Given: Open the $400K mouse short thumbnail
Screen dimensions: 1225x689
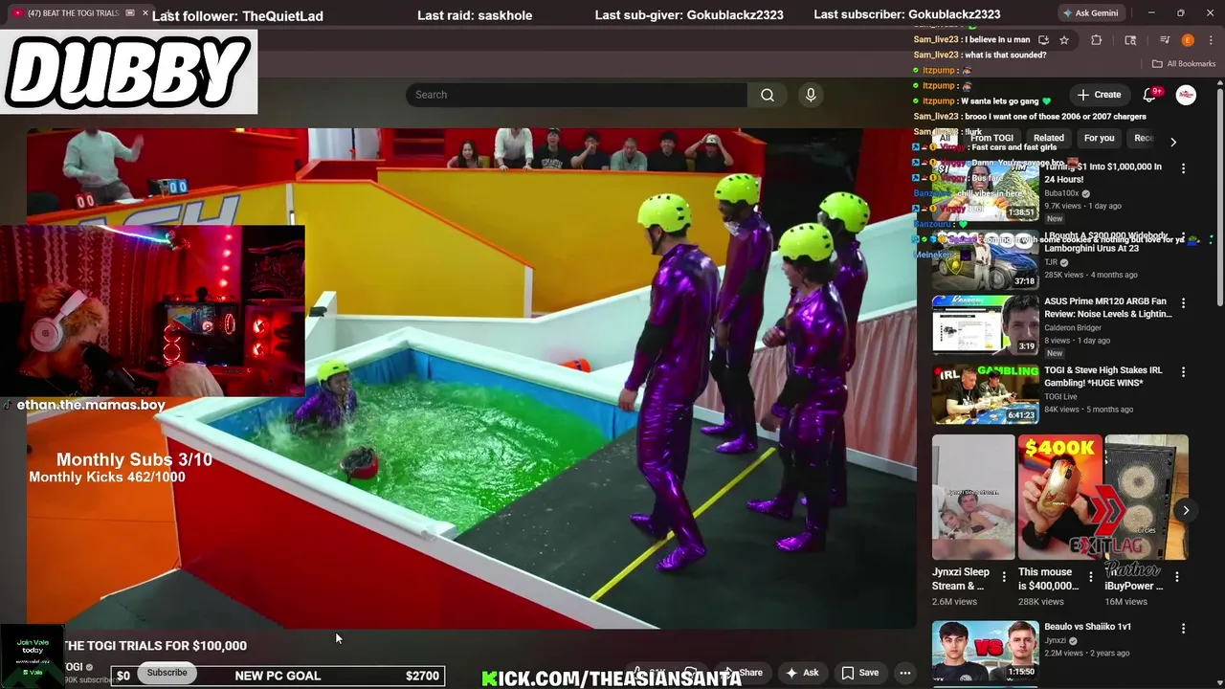Looking at the screenshot, I should (x=1059, y=498).
